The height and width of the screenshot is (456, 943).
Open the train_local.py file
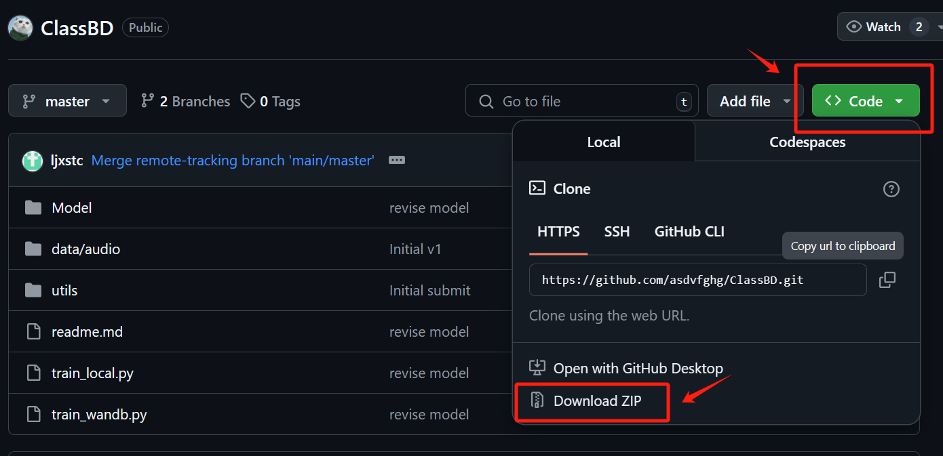[x=92, y=373]
